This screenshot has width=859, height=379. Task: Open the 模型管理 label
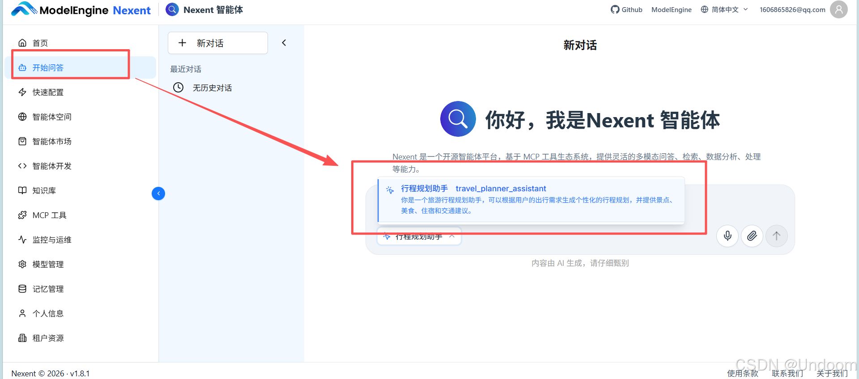(48, 264)
